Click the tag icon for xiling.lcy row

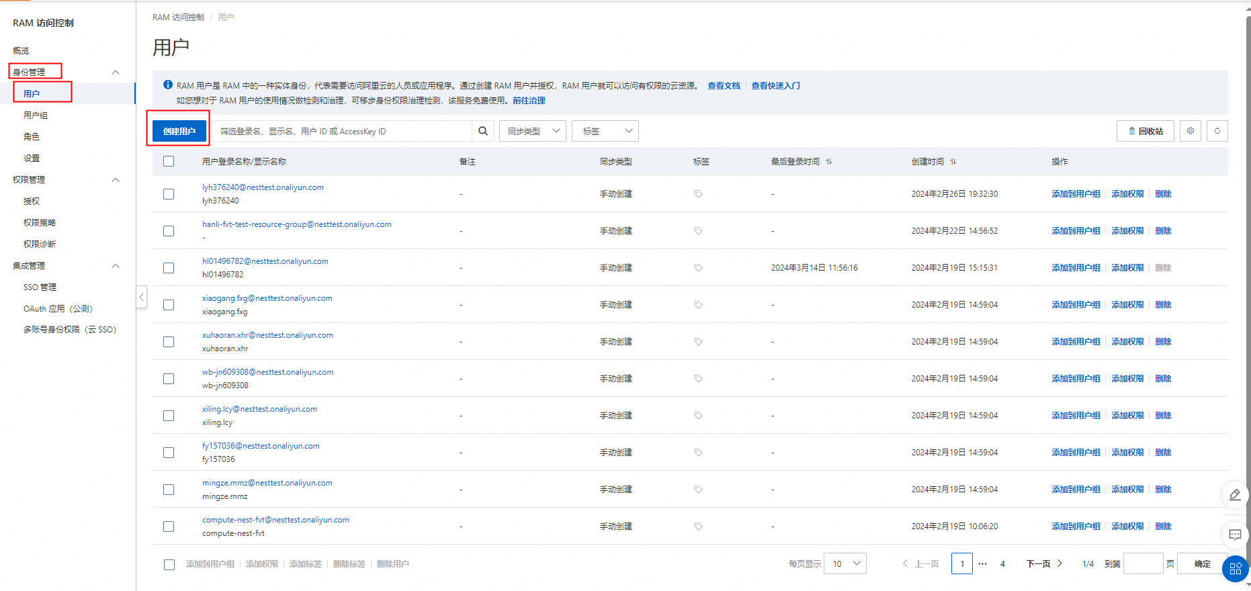click(698, 416)
